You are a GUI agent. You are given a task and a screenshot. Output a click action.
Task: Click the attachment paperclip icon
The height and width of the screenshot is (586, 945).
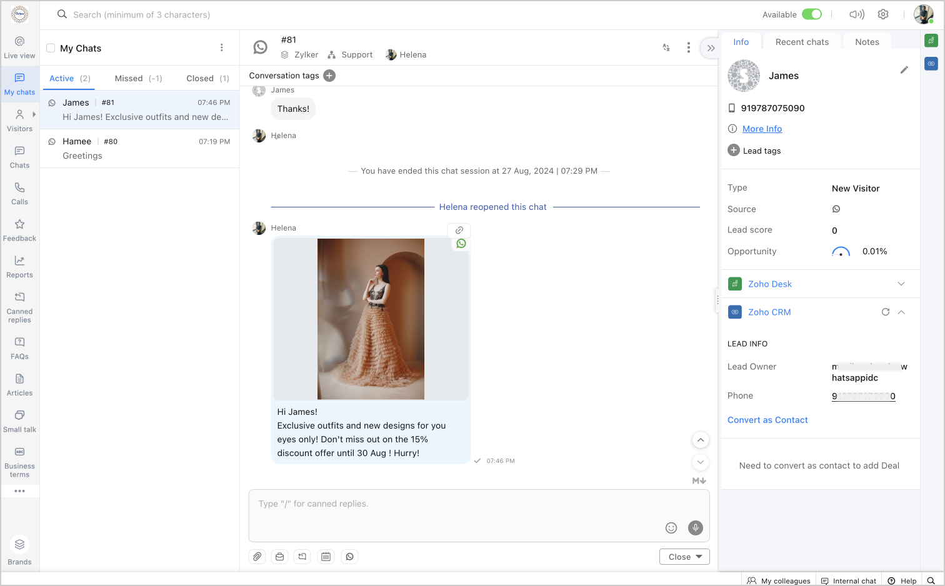pyautogui.click(x=257, y=557)
